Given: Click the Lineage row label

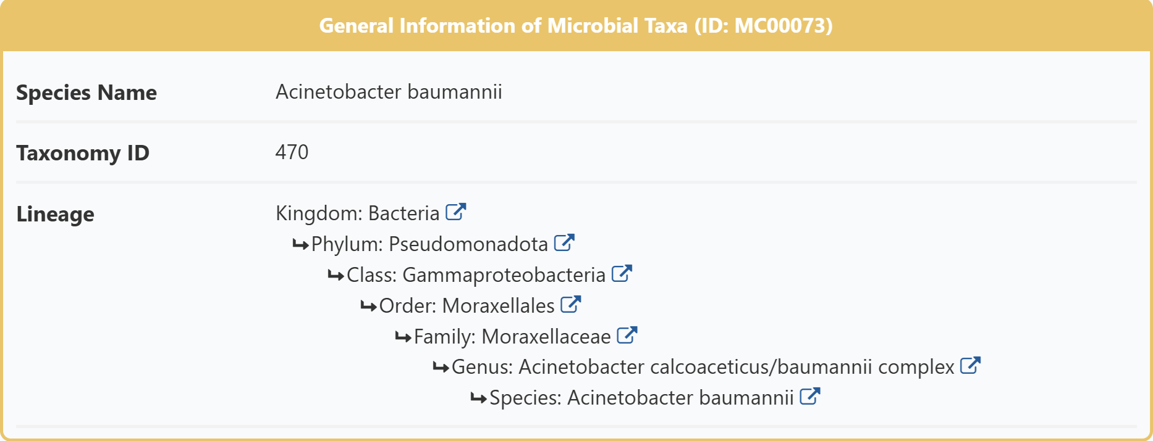Looking at the screenshot, I should pyautogui.click(x=56, y=214).
